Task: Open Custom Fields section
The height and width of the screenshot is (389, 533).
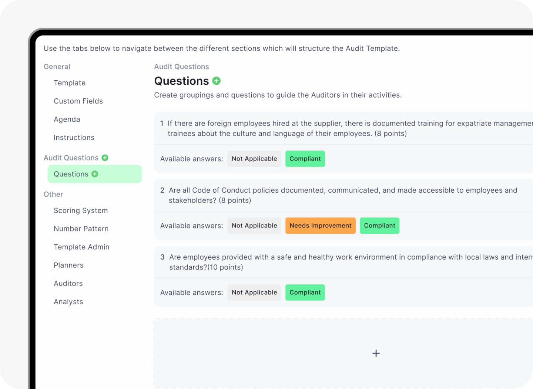Action: (78, 101)
